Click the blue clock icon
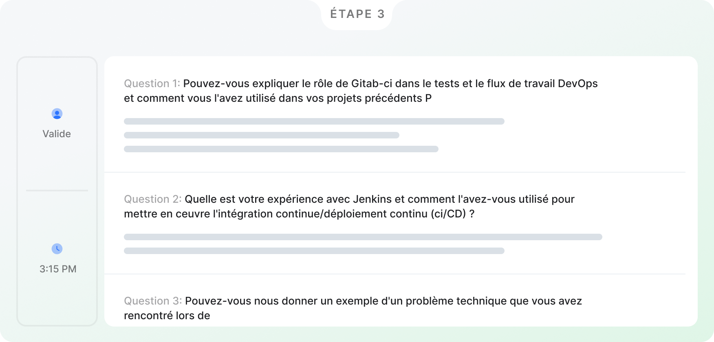714x342 pixels. 57,249
